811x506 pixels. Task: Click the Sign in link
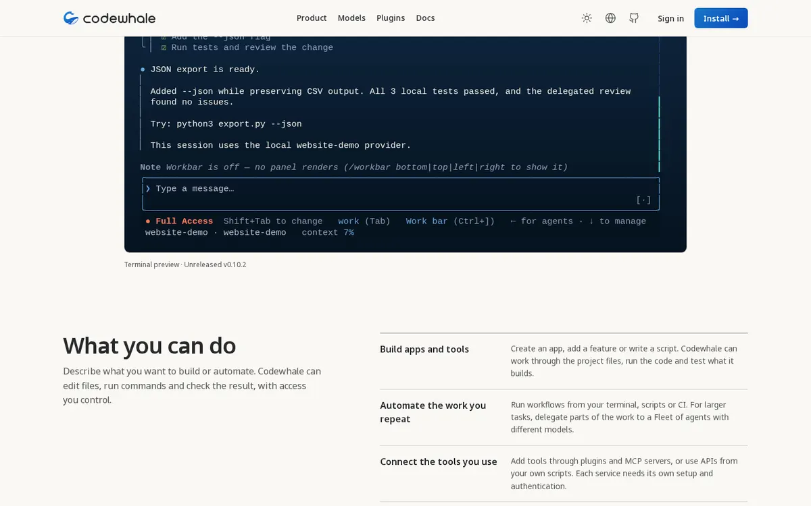(x=670, y=18)
